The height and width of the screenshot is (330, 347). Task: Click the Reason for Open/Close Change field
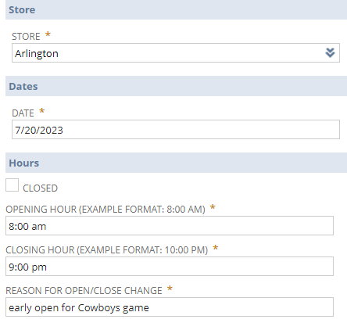click(x=170, y=307)
